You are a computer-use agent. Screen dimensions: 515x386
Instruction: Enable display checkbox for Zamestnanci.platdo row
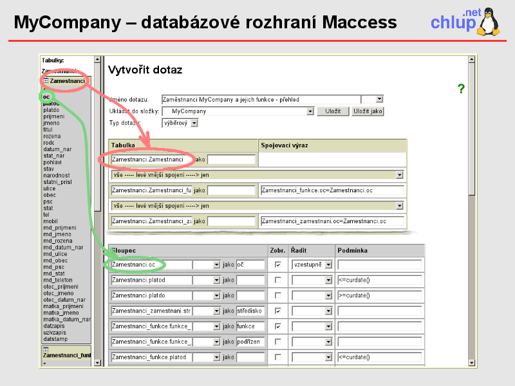[278, 295]
